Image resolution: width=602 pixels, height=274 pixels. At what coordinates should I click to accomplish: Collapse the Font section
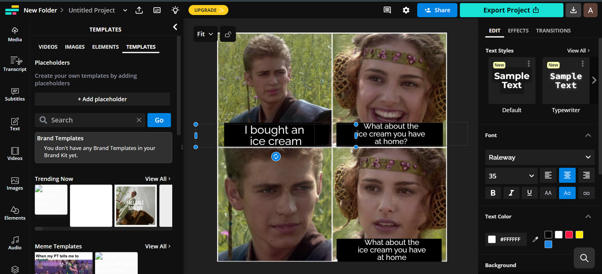(x=588, y=135)
